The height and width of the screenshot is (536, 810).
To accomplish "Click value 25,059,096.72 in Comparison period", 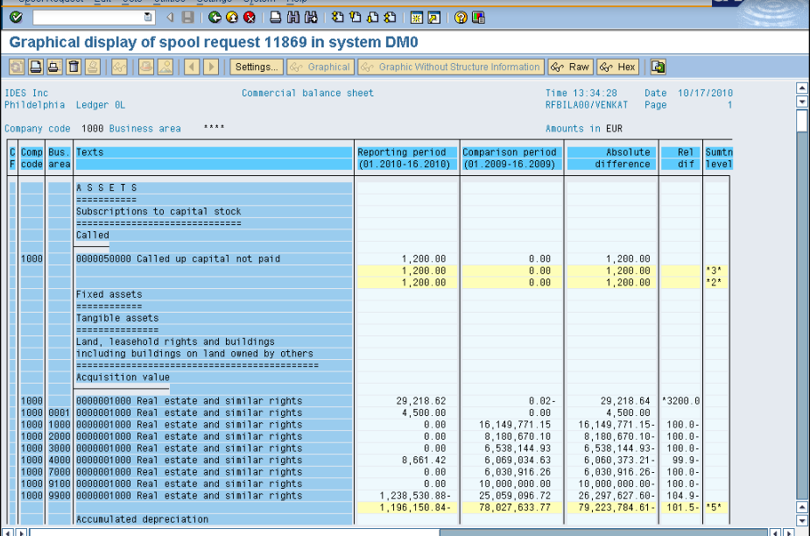I will click(x=515, y=495).
